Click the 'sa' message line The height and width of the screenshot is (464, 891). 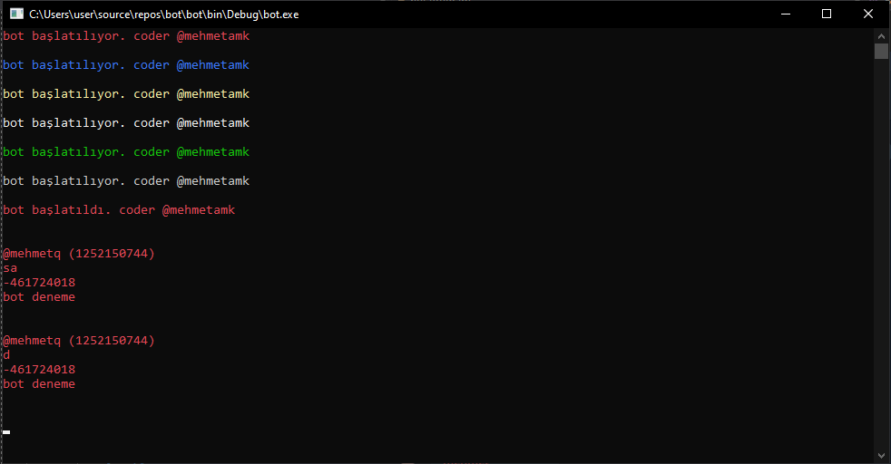10,268
